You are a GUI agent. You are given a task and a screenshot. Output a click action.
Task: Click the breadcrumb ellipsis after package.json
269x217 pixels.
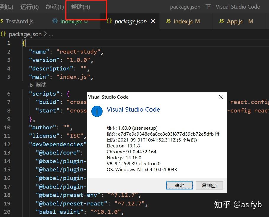(51, 35)
